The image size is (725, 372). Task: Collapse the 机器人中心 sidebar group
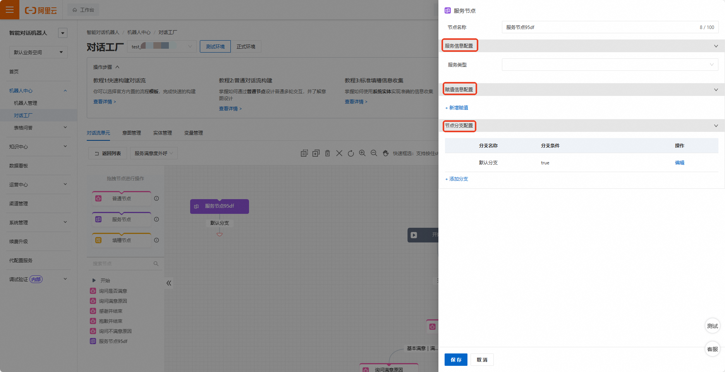65,90
